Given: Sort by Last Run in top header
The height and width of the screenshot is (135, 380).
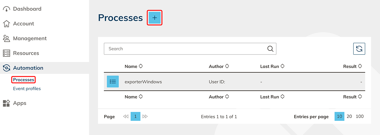Looking at the screenshot, I should 282,66.
